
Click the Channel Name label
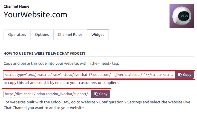click(16, 6)
